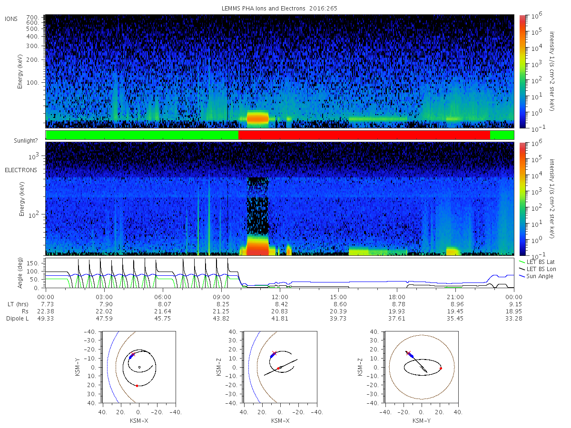Click the '21:00' time tick label
This screenshot has height=428, width=571.
[456, 296]
